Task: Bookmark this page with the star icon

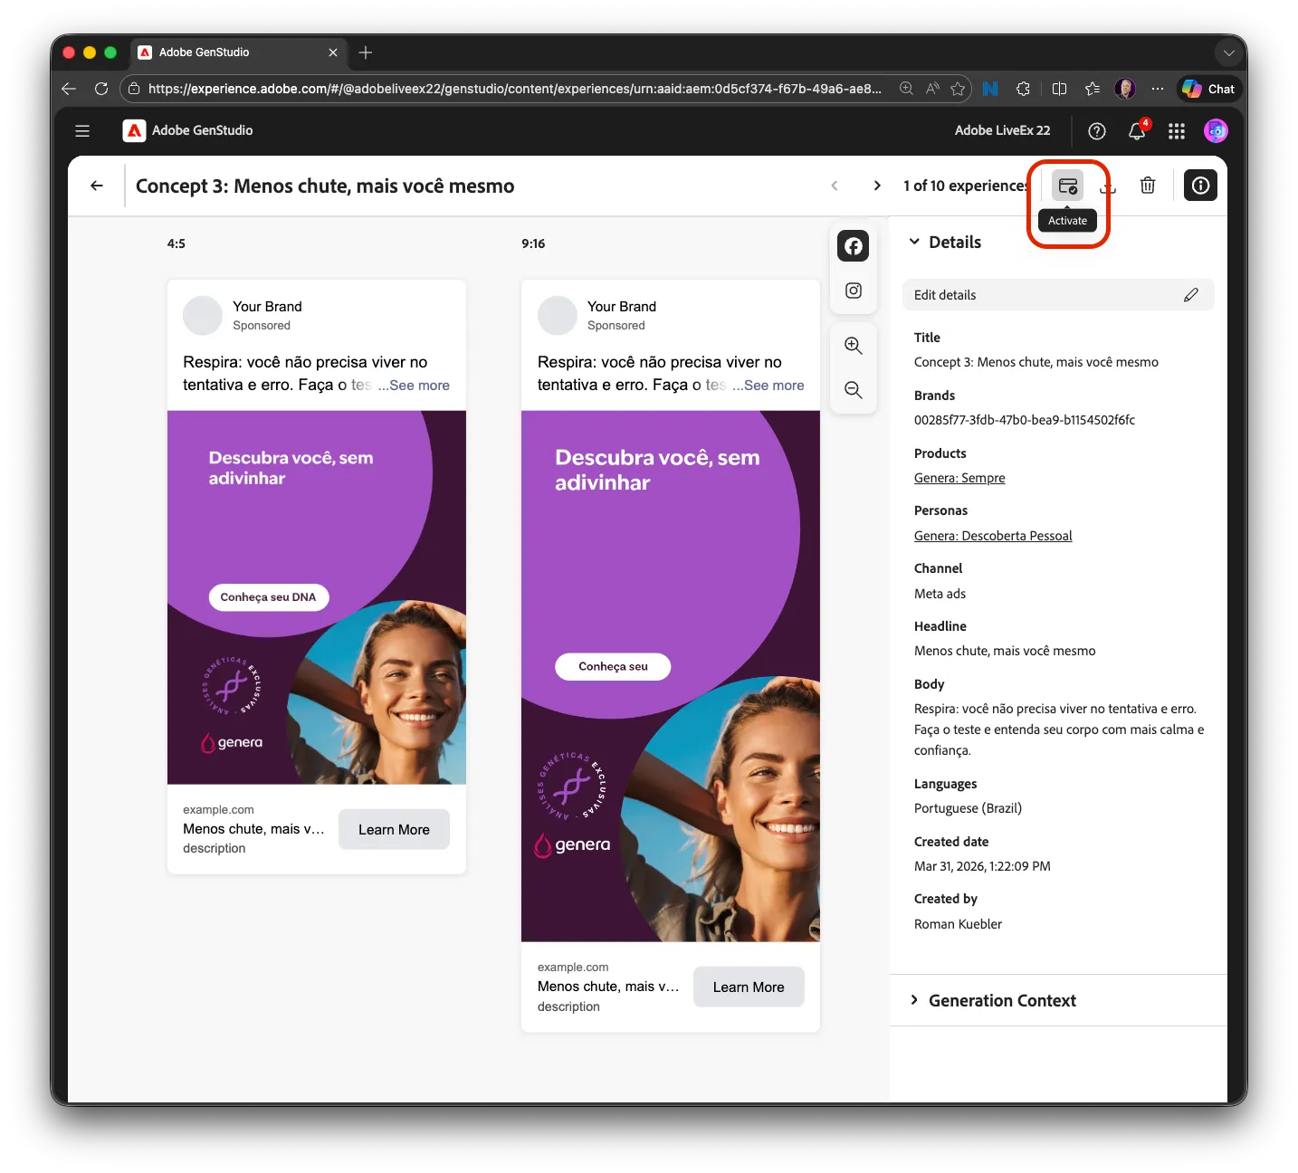Action: (958, 89)
